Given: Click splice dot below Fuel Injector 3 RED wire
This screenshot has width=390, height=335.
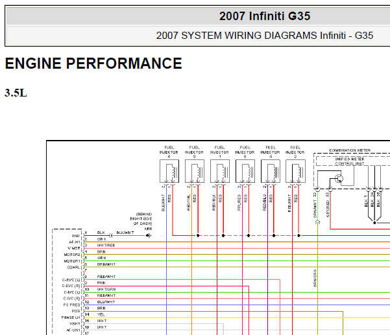Looking at the screenshot, I should click(x=198, y=235).
